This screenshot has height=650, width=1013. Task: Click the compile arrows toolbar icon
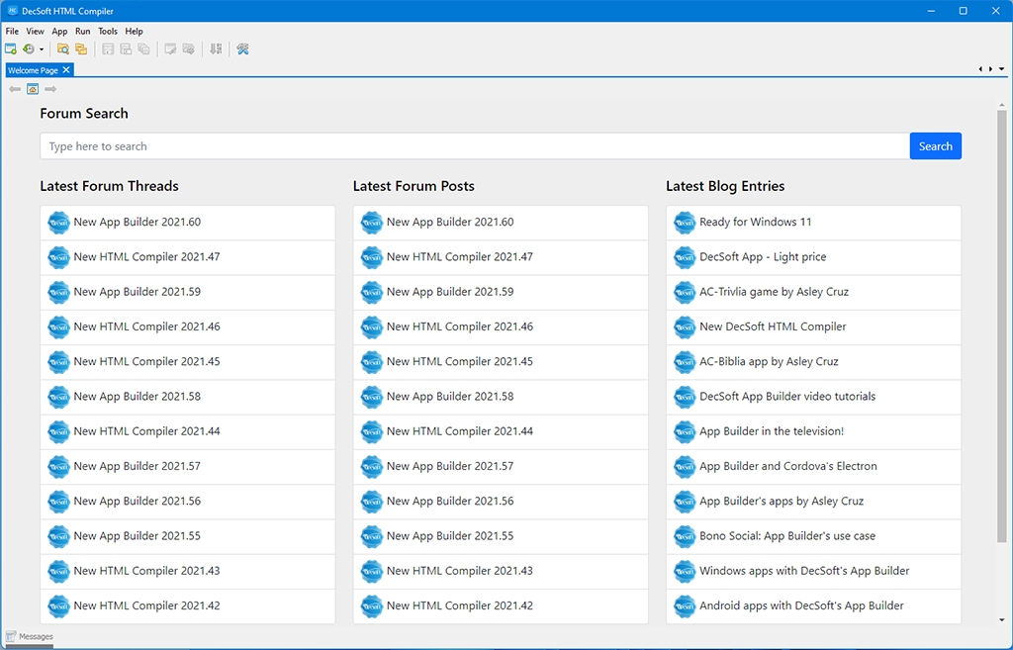pyautogui.click(x=216, y=48)
